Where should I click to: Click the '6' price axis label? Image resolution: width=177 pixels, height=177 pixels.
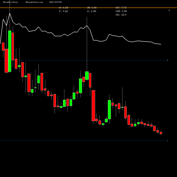pyautogui.click(x=167, y=60)
